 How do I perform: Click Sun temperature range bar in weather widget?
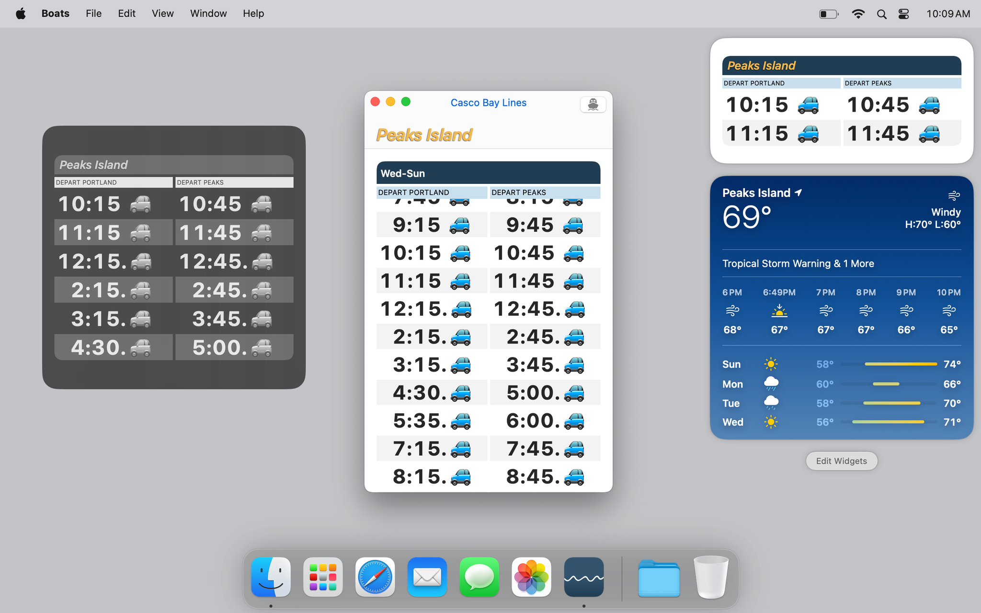pos(889,364)
